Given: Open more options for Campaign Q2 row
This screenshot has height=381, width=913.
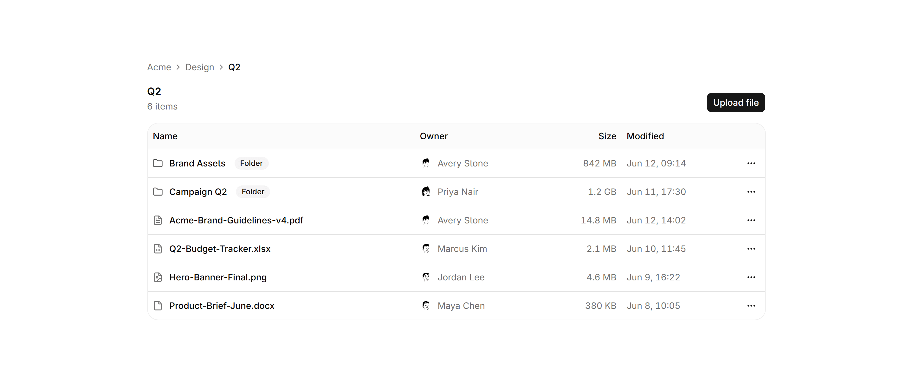Looking at the screenshot, I should click(x=751, y=192).
